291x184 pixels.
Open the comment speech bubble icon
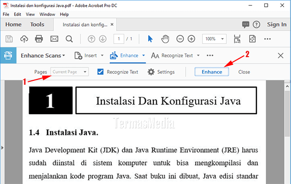pyautogui.click(x=245, y=25)
